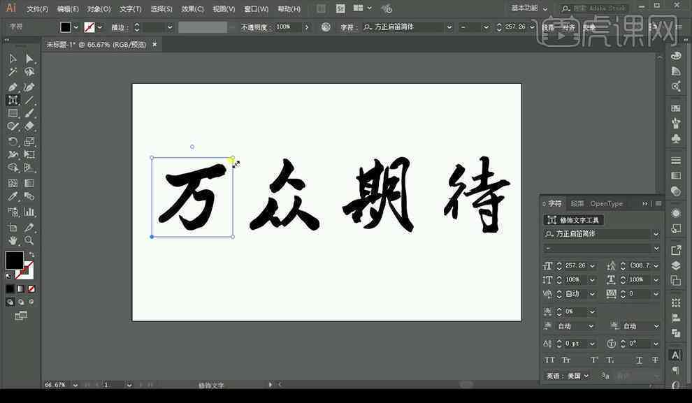The image size is (692, 403).
Task: Select the Symbol Sprayer tool
Action: [x=13, y=212]
